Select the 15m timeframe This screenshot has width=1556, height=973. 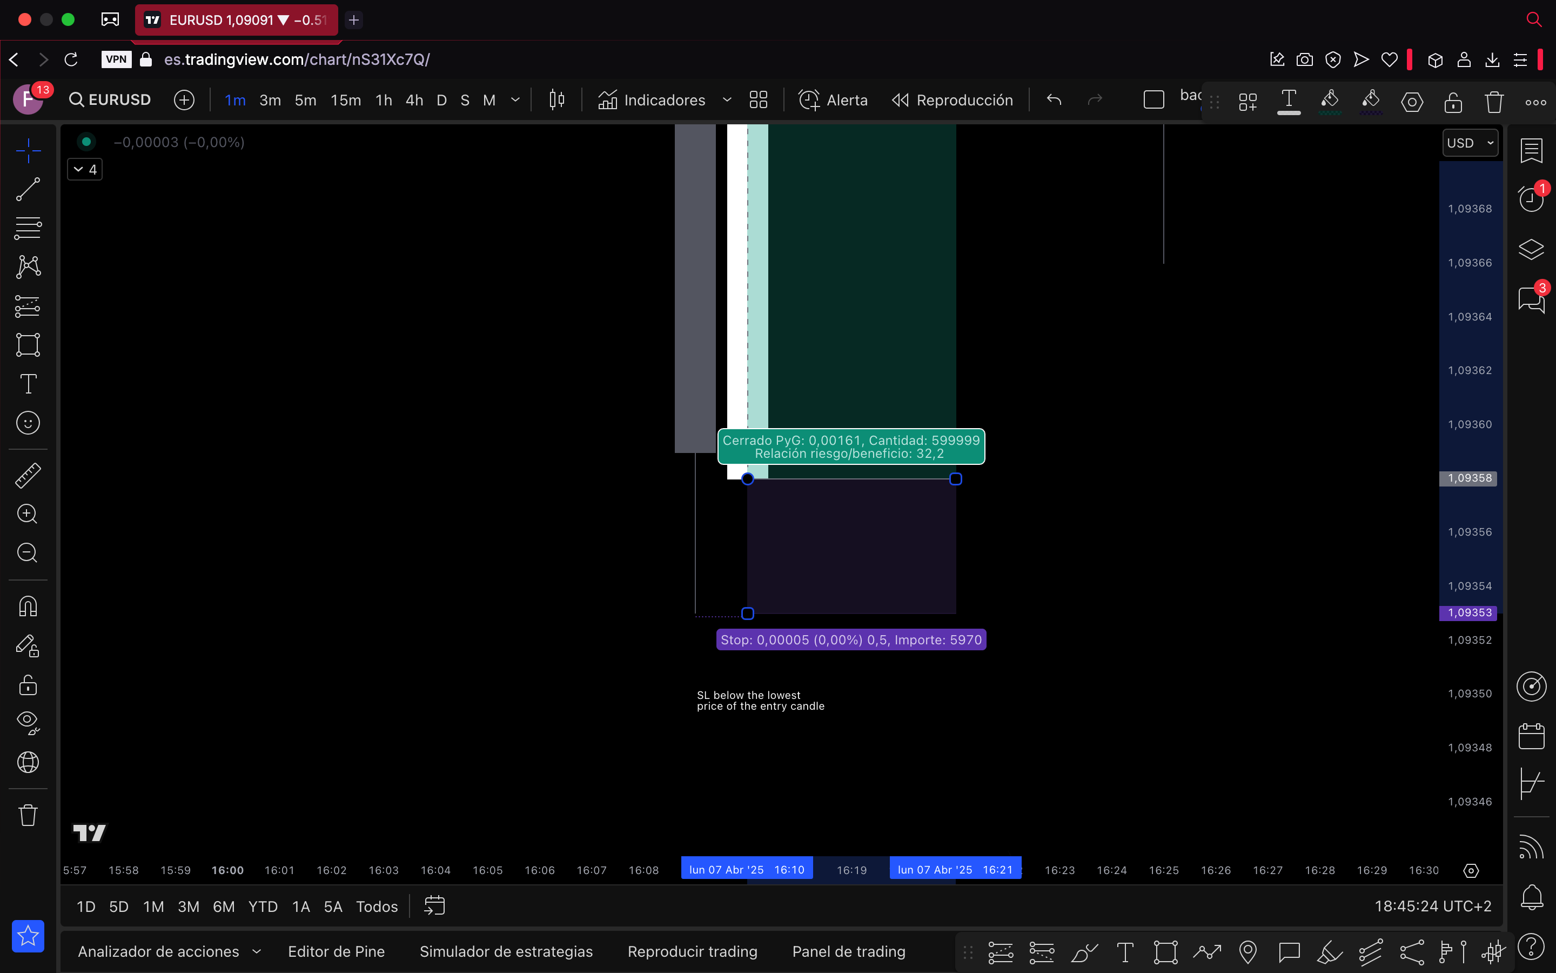[346, 101]
